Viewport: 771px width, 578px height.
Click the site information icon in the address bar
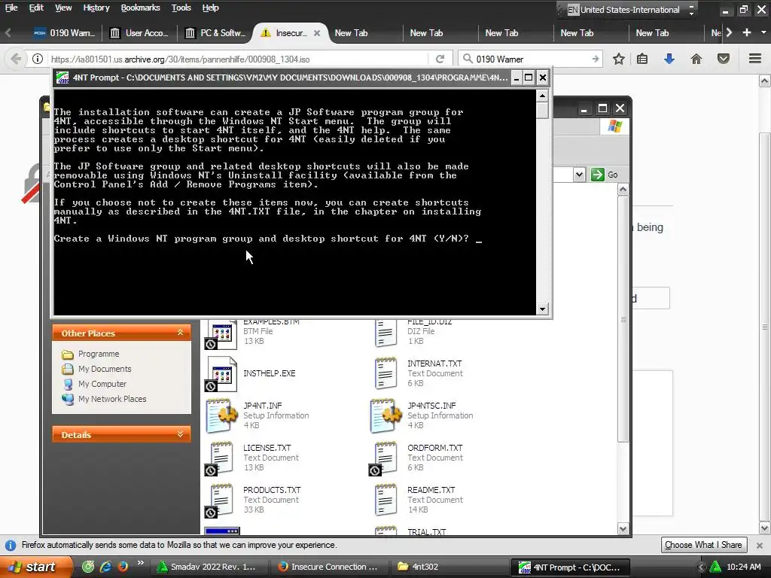point(38,59)
